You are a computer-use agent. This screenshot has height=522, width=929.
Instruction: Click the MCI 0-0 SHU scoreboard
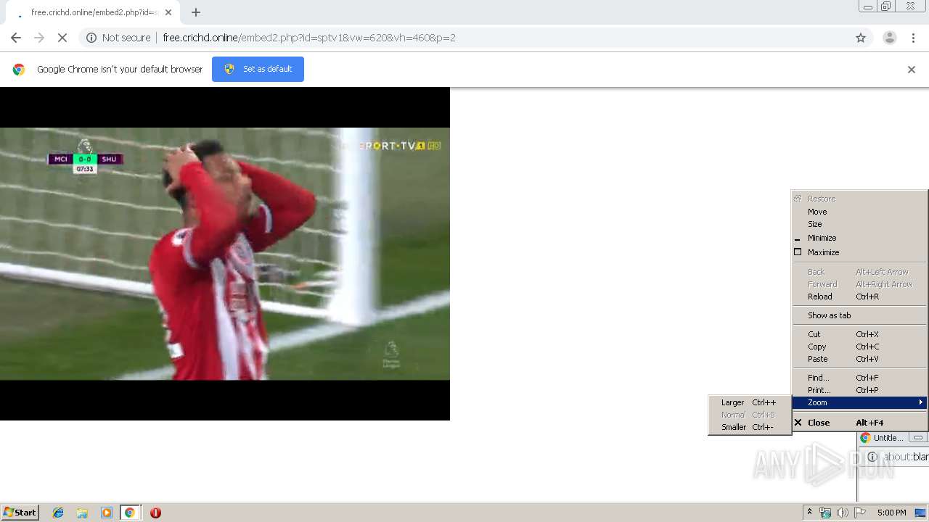click(85, 159)
